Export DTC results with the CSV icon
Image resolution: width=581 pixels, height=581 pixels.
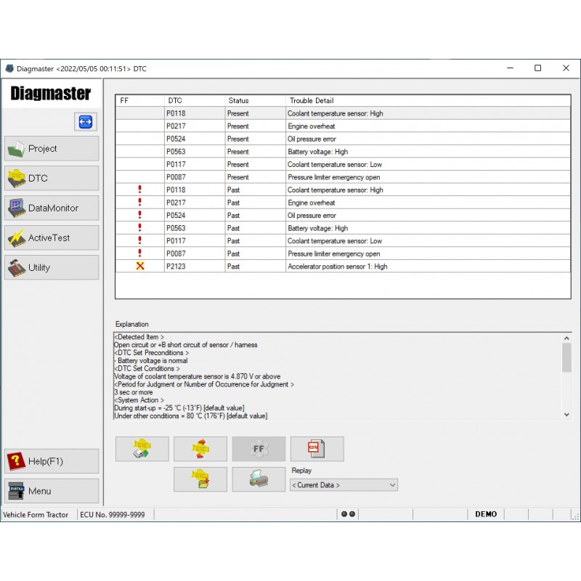point(317,449)
